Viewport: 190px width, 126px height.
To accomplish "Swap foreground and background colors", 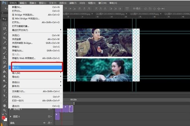I will (x=6, y=114).
